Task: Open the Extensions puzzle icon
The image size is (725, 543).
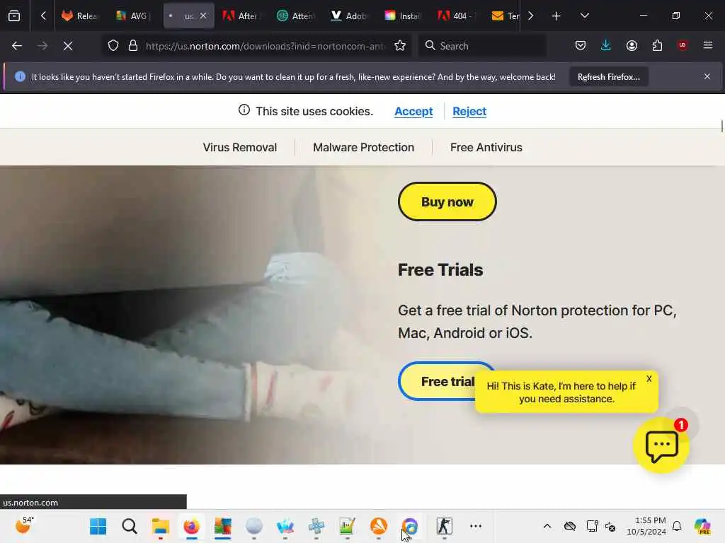Action: click(x=657, y=46)
